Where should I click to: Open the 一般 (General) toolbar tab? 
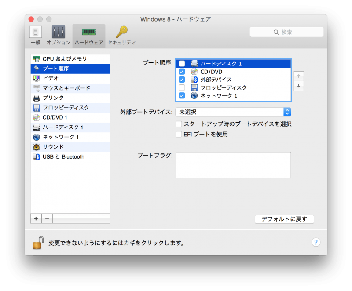[36, 36]
